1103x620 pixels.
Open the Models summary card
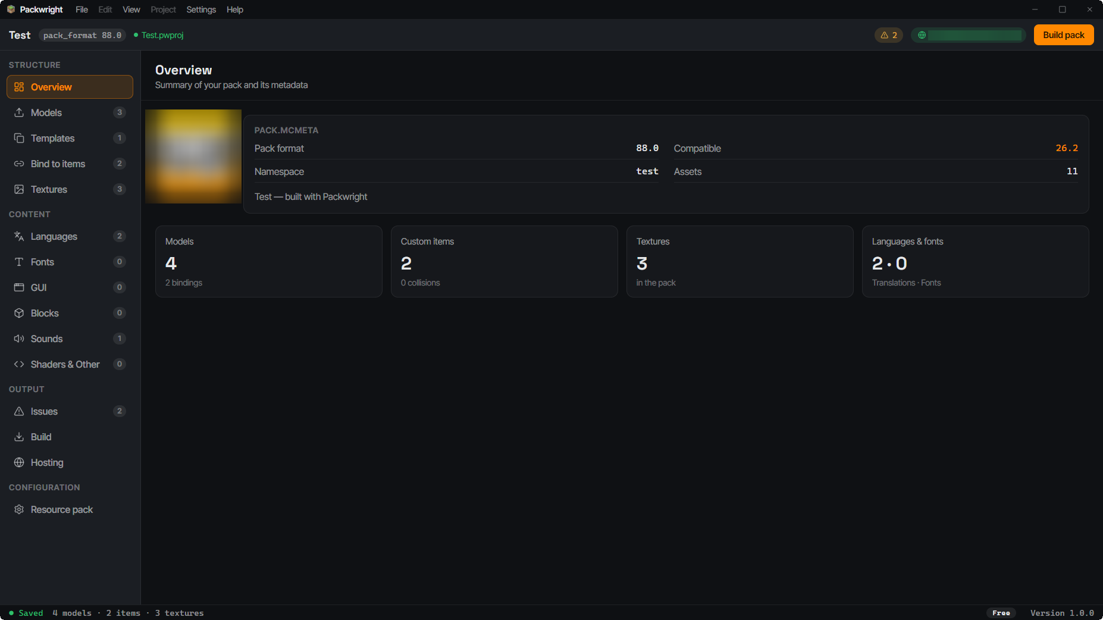coord(269,261)
